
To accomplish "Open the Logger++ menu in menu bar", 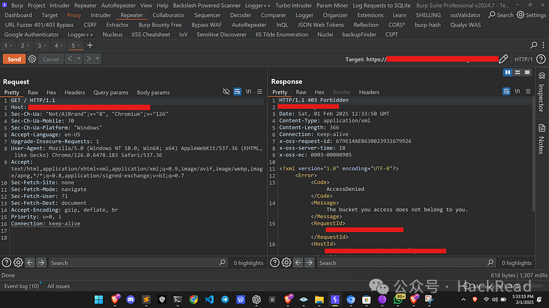I will [x=258, y=5].
